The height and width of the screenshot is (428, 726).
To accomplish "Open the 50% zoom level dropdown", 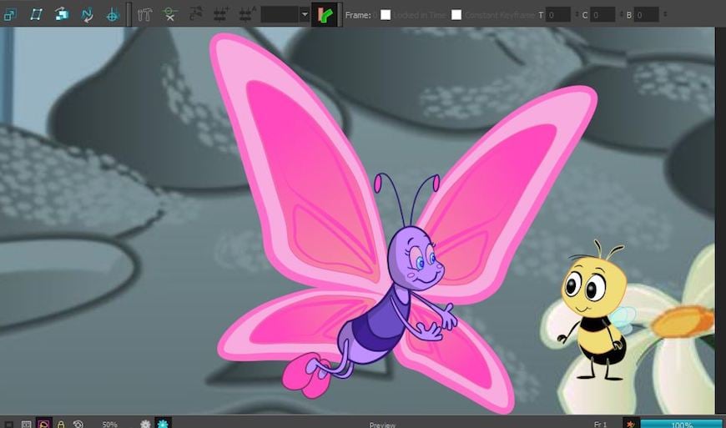I will point(109,425).
